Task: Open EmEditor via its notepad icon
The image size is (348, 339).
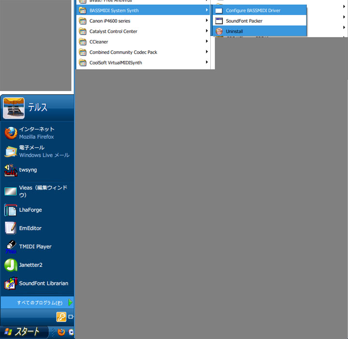Action: pos(11,228)
